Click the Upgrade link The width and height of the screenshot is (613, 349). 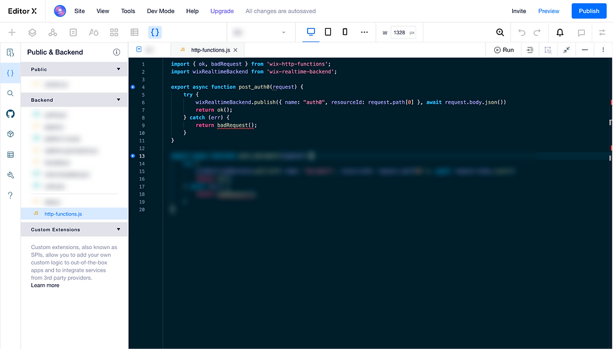click(x=222, y=11)
